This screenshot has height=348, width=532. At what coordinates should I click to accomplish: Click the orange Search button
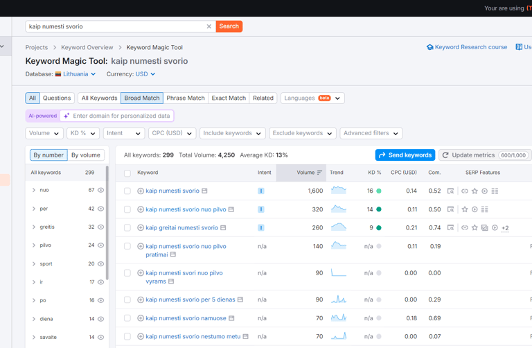pos(229,26)
